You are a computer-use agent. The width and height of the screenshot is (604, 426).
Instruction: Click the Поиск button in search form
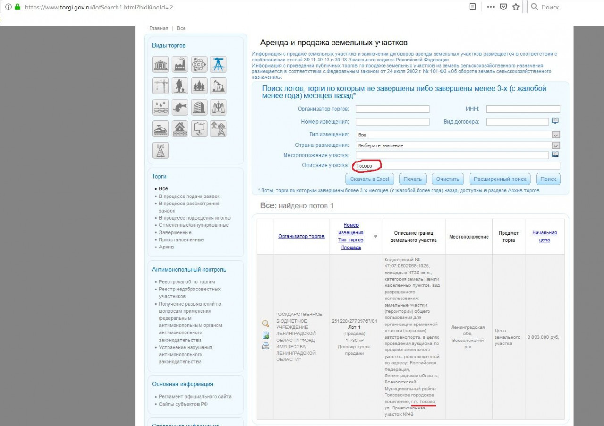548,179
